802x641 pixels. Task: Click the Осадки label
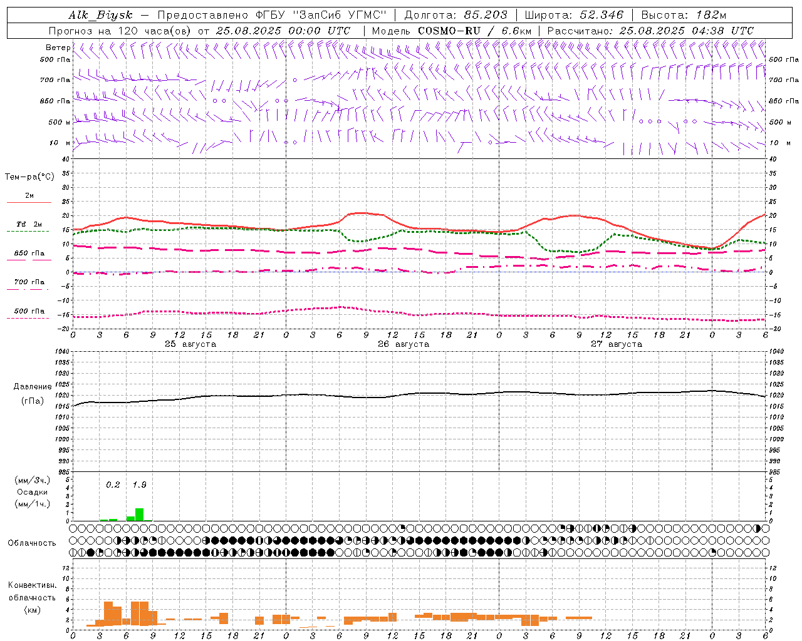pos(33,492)
